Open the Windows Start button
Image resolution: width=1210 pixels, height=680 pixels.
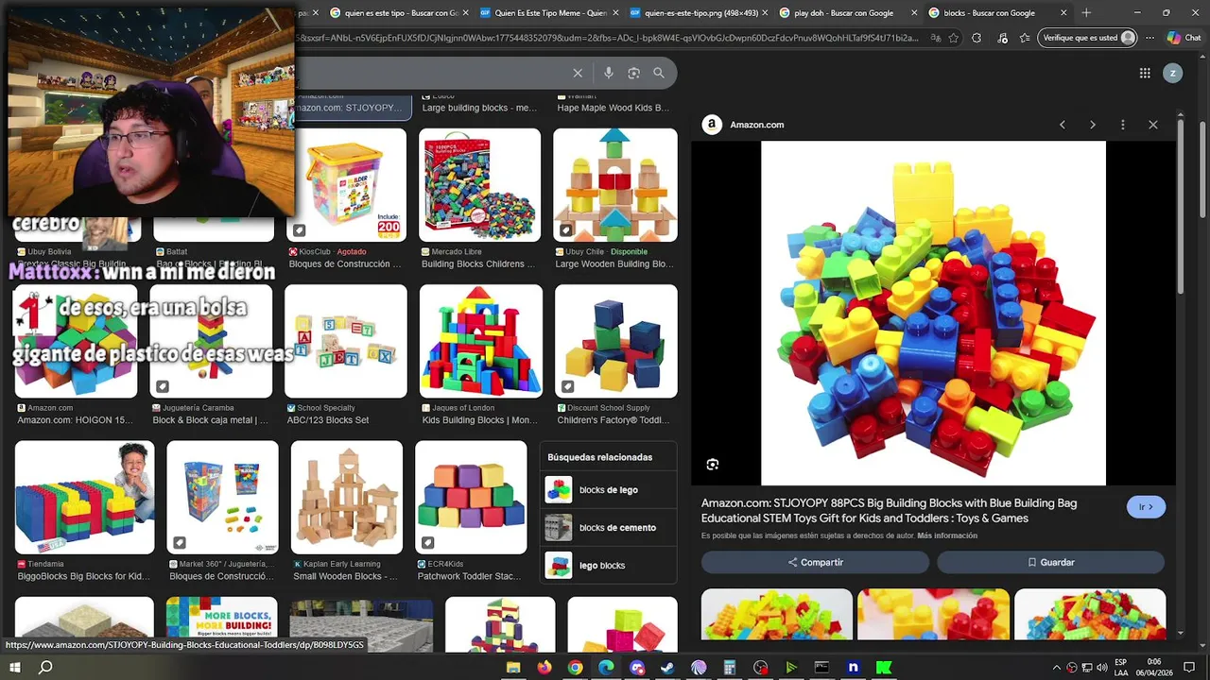click(x=14, y=668)
